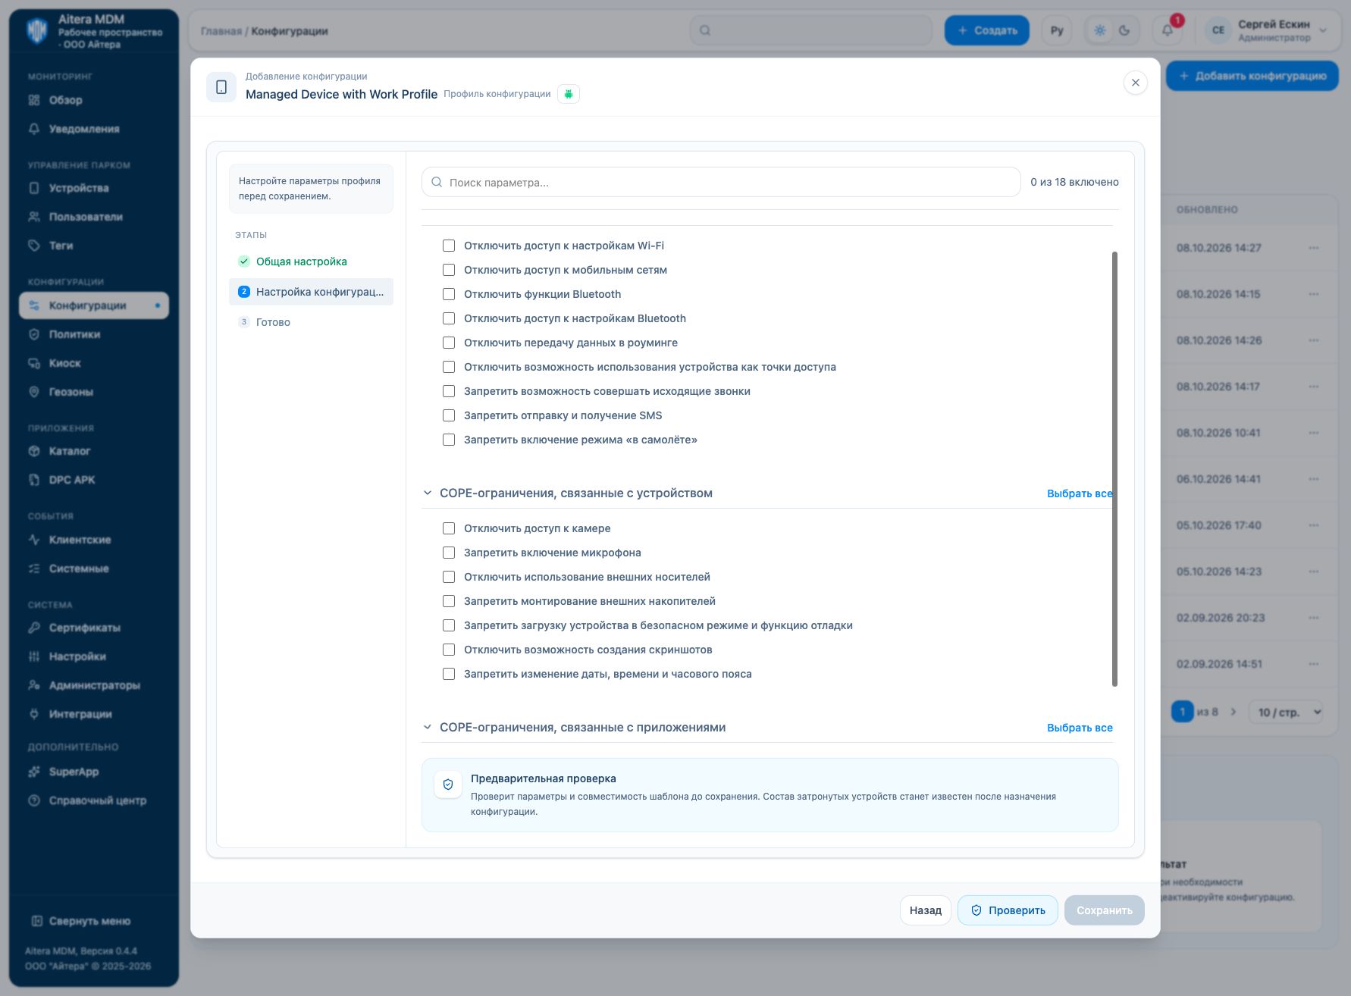Click the 'Свернуть меню' collapse icon
This screenshot has height=996, width=1351.
36,921
